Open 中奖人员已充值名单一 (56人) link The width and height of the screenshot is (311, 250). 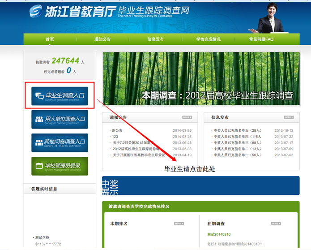(237, 155)
